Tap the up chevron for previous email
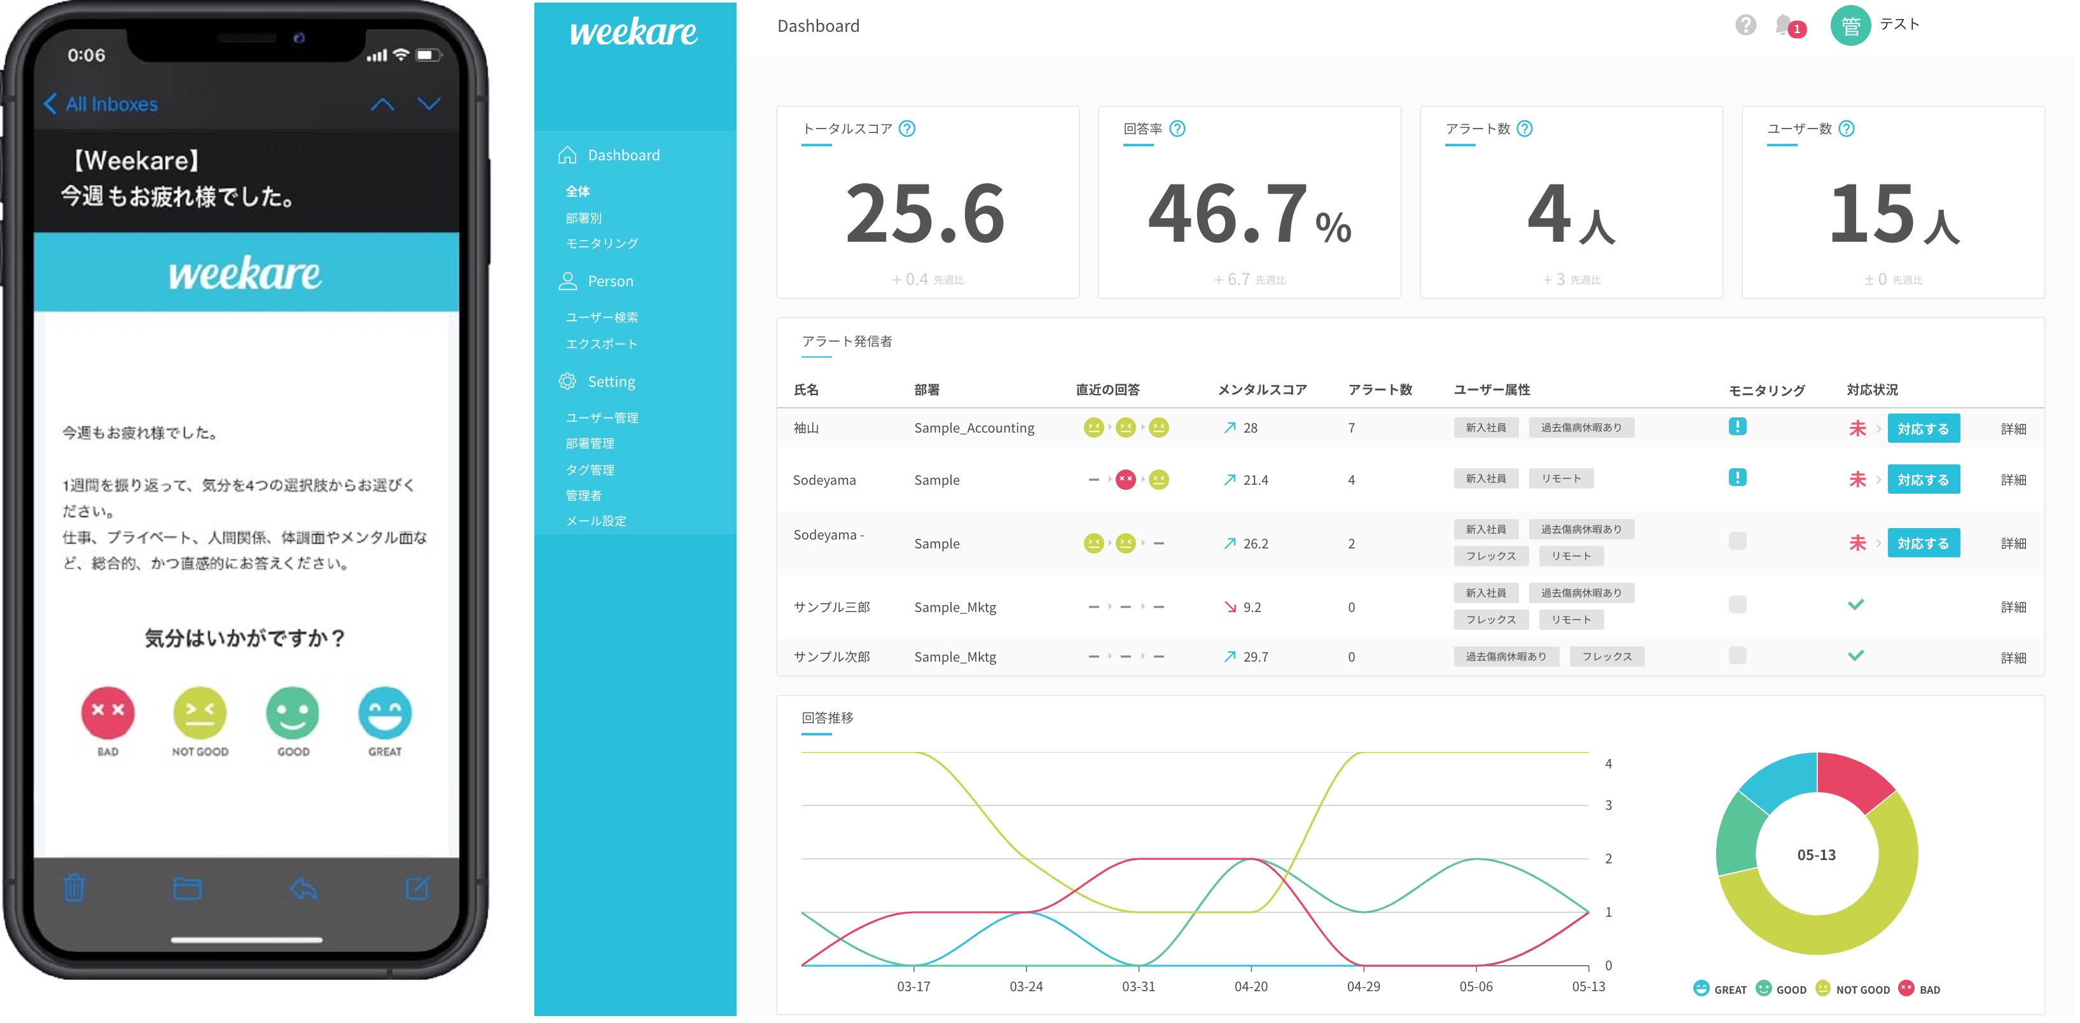Screen dimensions: 2080x1023 (383, 103)
